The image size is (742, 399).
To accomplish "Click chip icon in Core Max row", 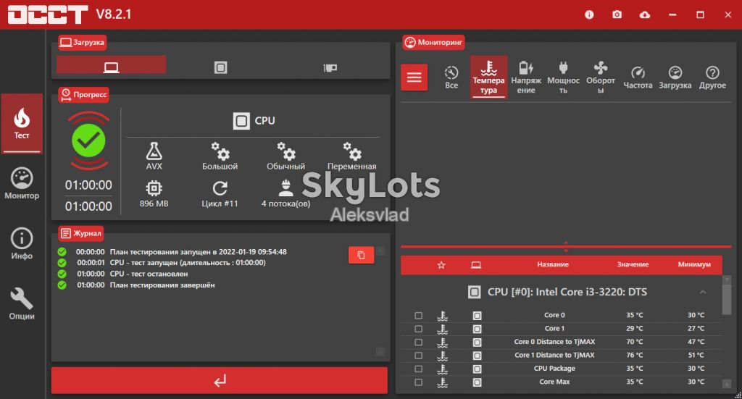I will (477, 382).
